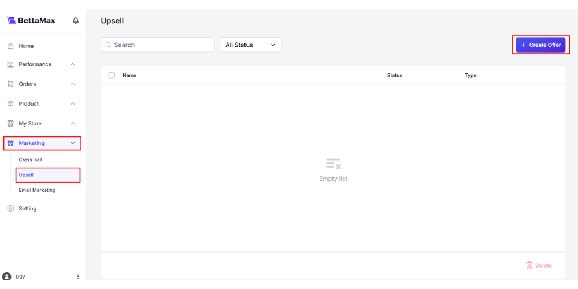The height and width of the screenshot is (289, 578).
Task: Click the Marketing menu label
Action: [x=32, y=143]
